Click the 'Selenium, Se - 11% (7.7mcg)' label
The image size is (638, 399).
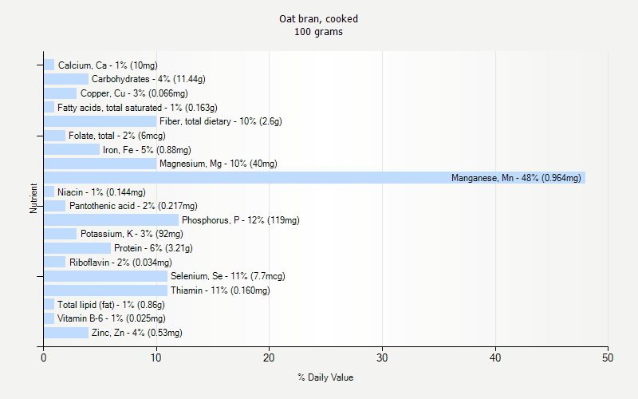tap(228, 276)
